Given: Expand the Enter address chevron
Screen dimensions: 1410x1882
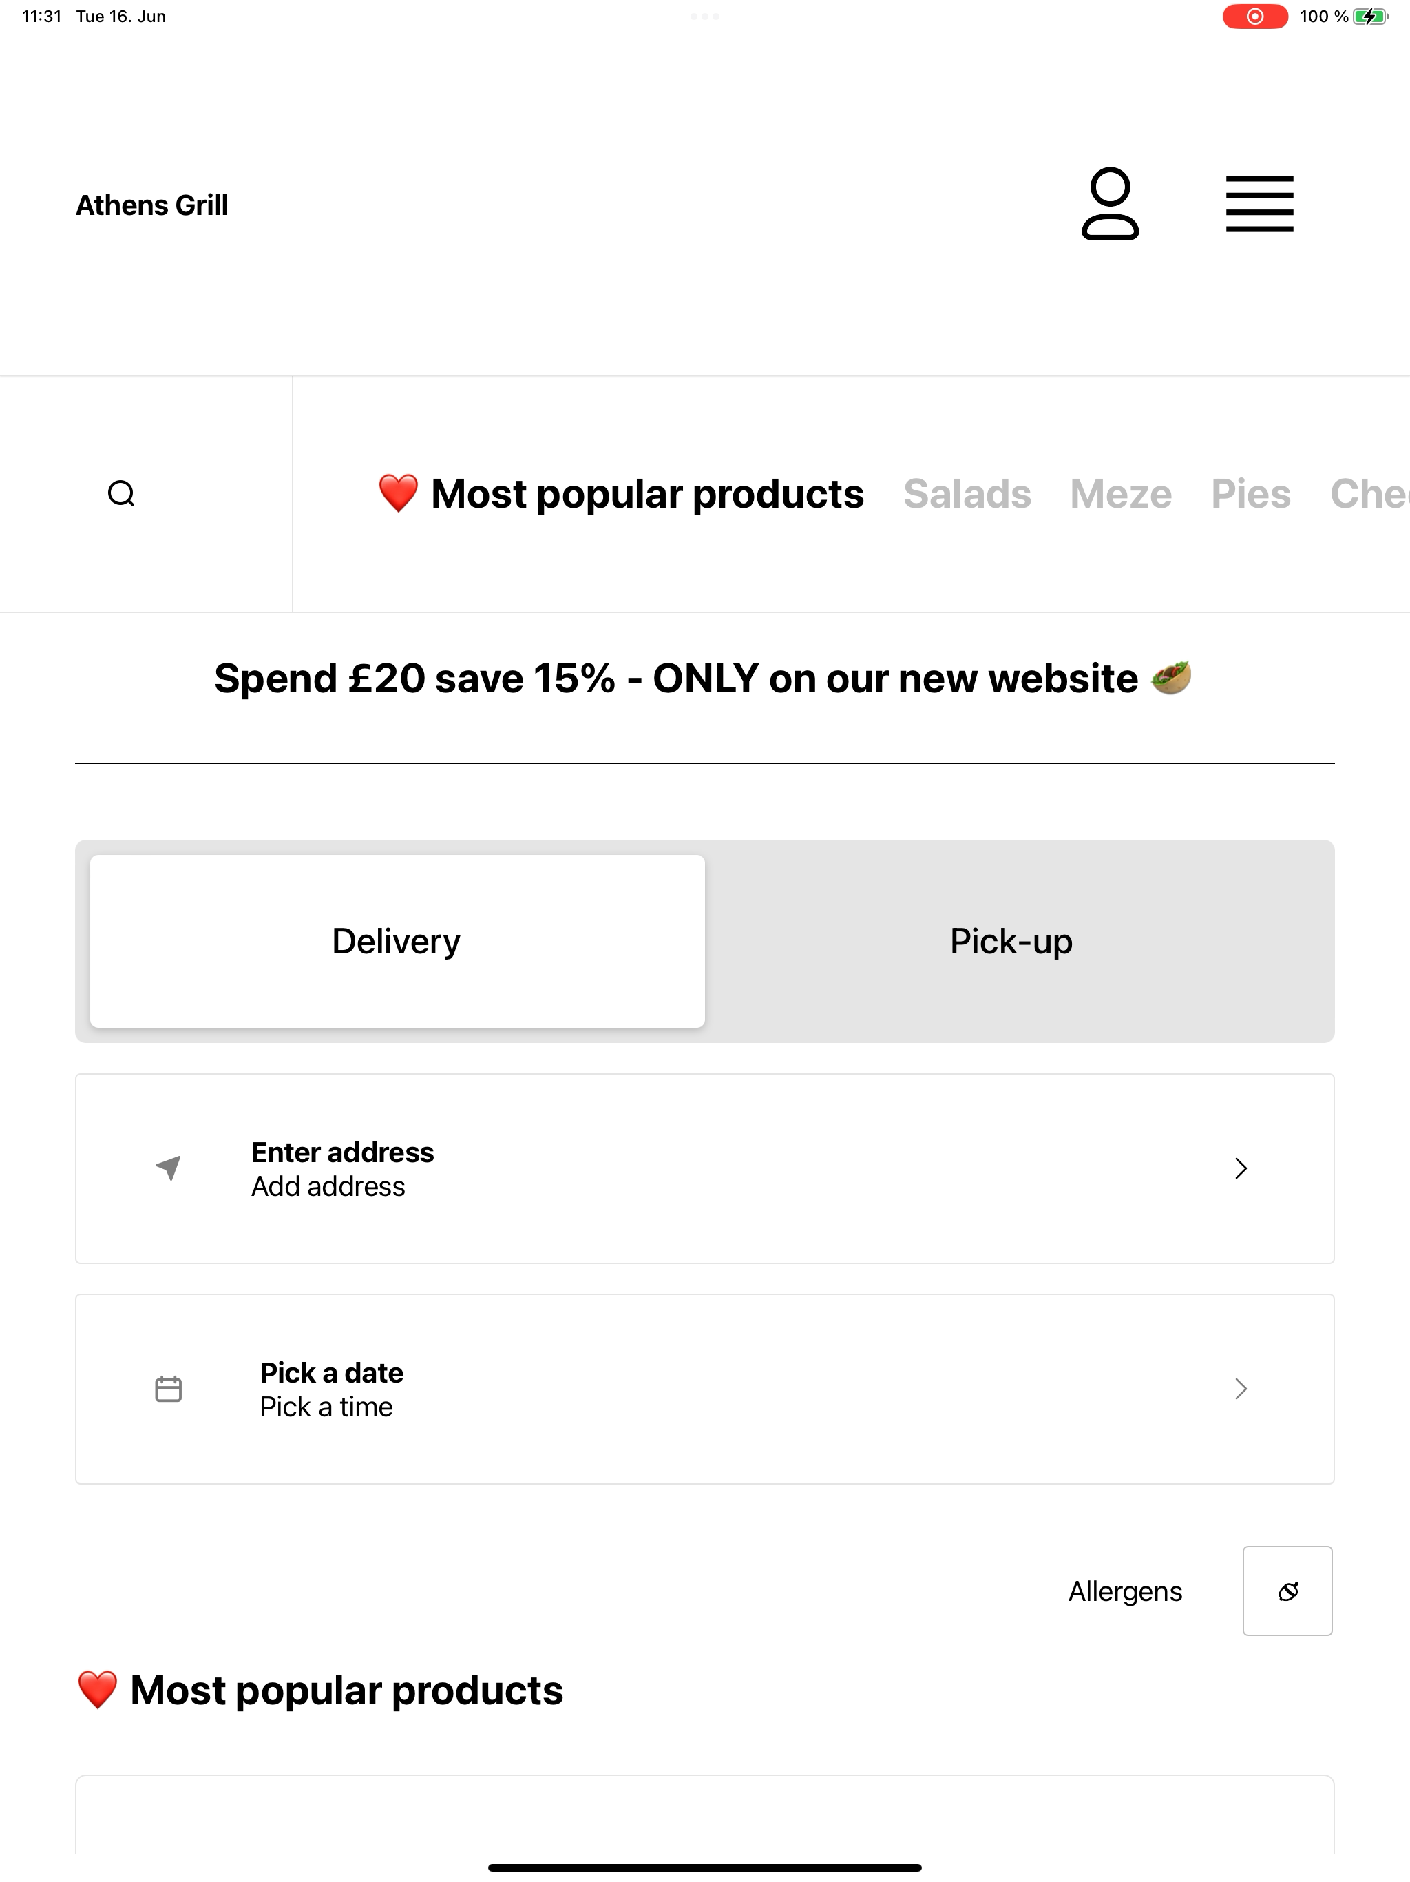Looking at the screenshot, I should (x=1241, y=1168).
